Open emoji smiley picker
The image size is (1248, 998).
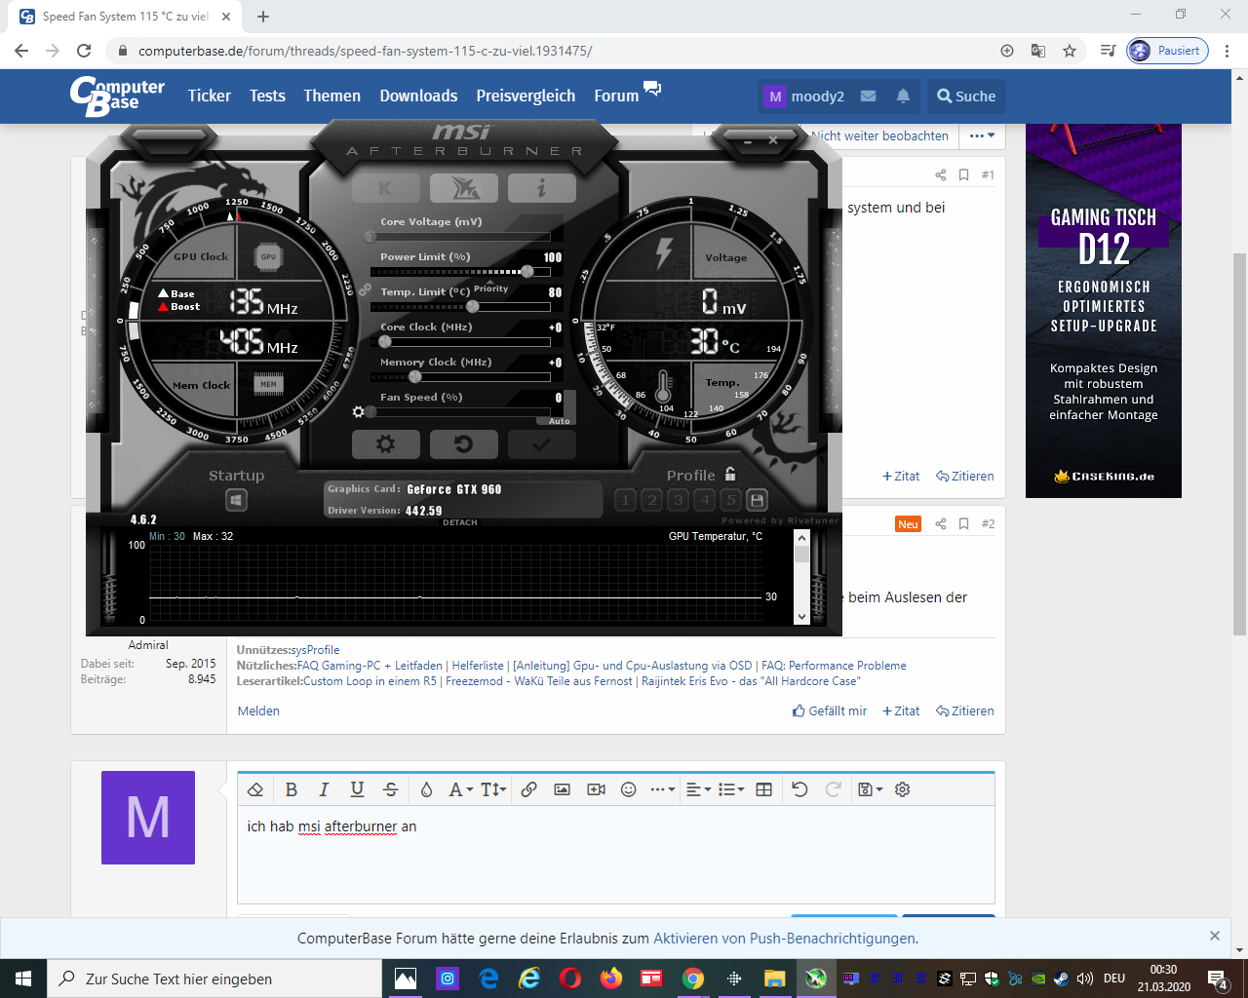(629, 789)
